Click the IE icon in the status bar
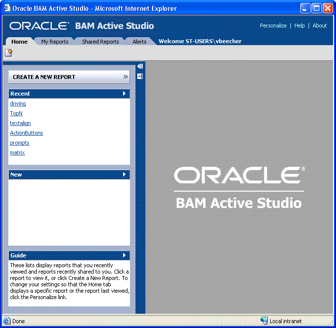Image resolution: width=336 pixels, height=328 pixels. (7, 321)
